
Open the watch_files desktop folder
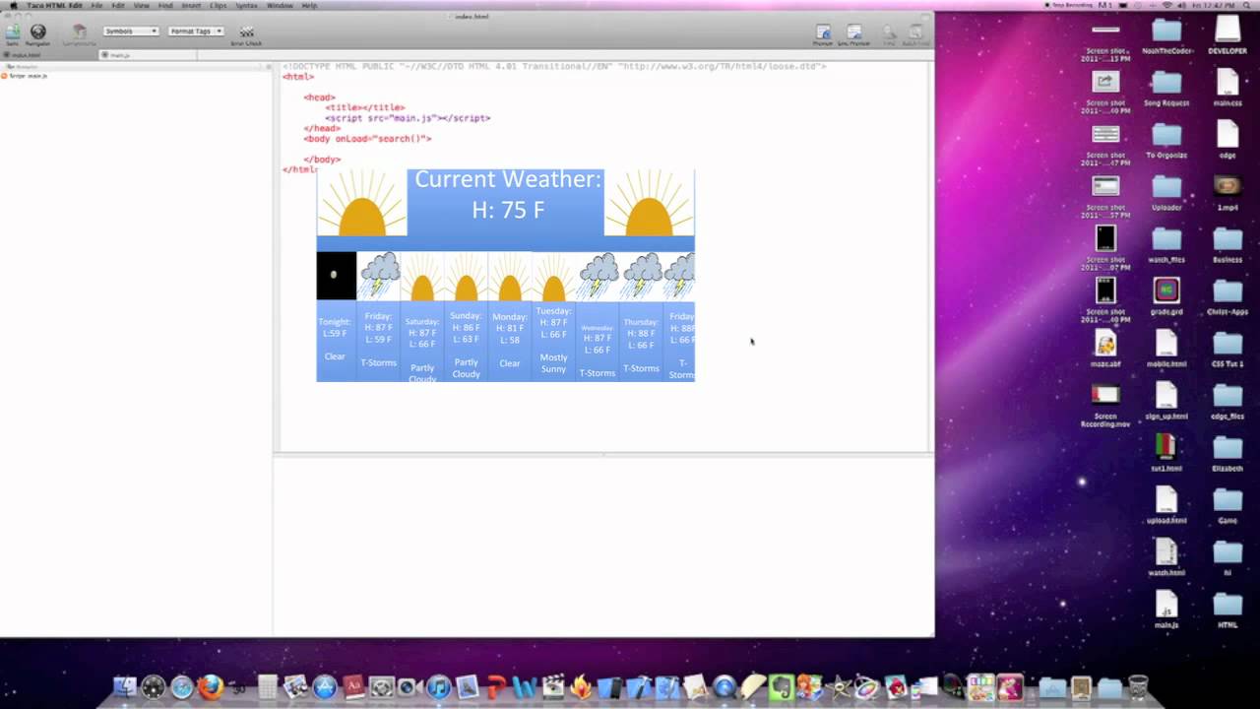click(x=1166, y=244)
